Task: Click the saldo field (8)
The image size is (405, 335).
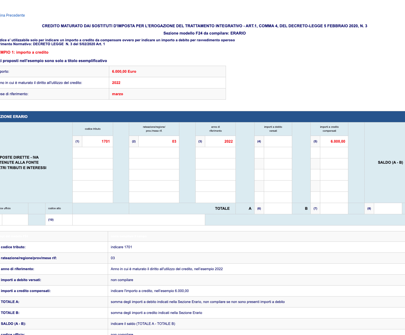Action: [x=388, y=208]
